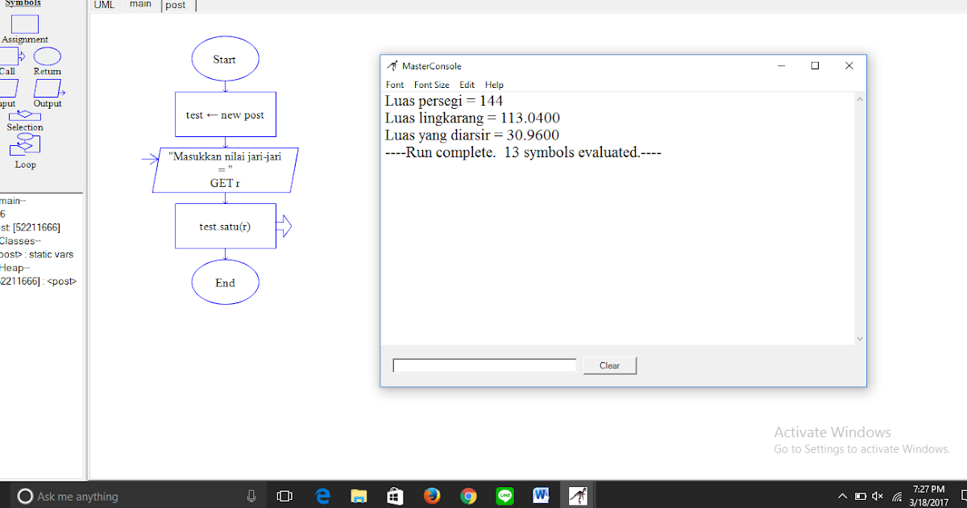Open the Edit menu in MasterConsole

(x=467, y=85)
